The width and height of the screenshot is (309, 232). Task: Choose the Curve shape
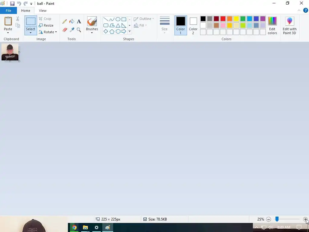[112, 19]
